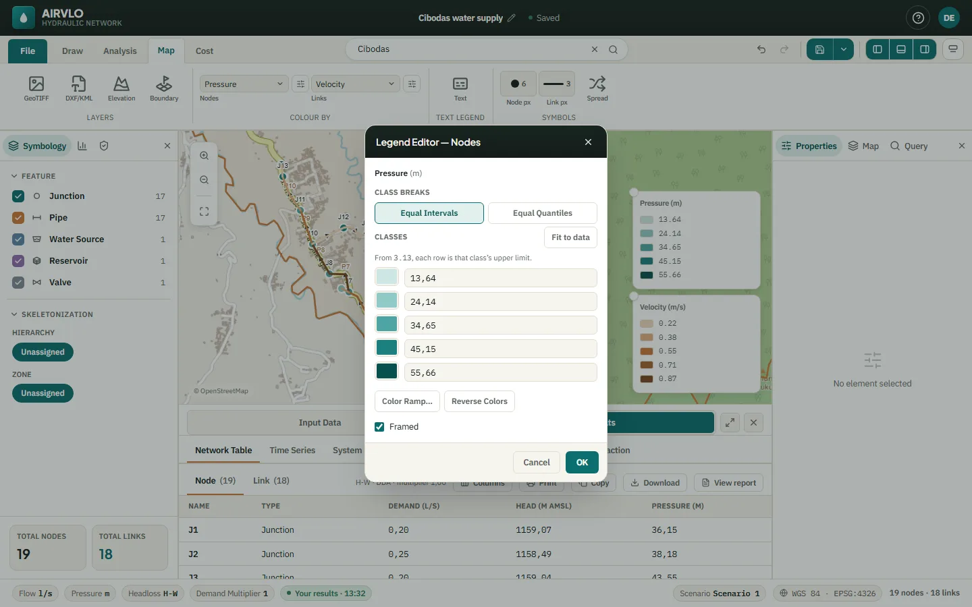Fit map to full extent
Viewport: 972px width, 607px height.
pyautogui.click(x=204, y=212)
